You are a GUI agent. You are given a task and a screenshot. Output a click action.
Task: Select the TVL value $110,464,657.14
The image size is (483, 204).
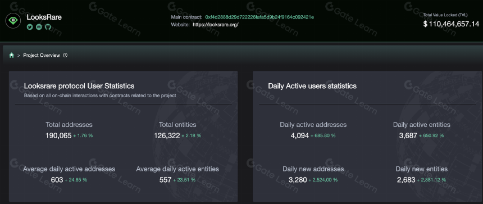tap(452, 24)
